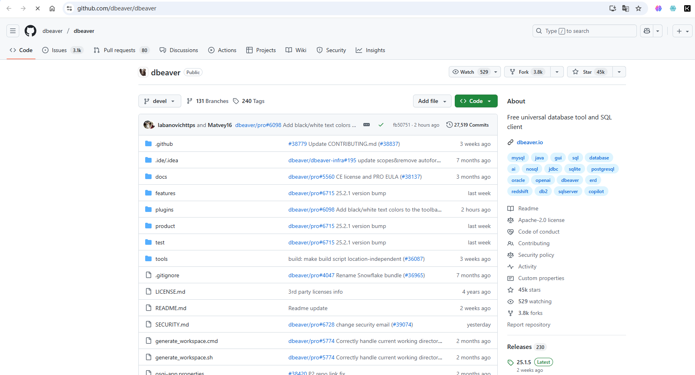The image size is (695, 375).
Task: Click the mysql topic tag
Action: (518, 158)
